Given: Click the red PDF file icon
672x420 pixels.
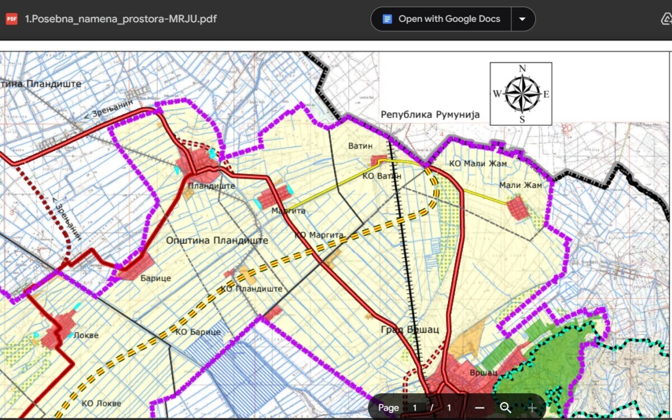Looking at the screenshot, I should tap(11, 19).
